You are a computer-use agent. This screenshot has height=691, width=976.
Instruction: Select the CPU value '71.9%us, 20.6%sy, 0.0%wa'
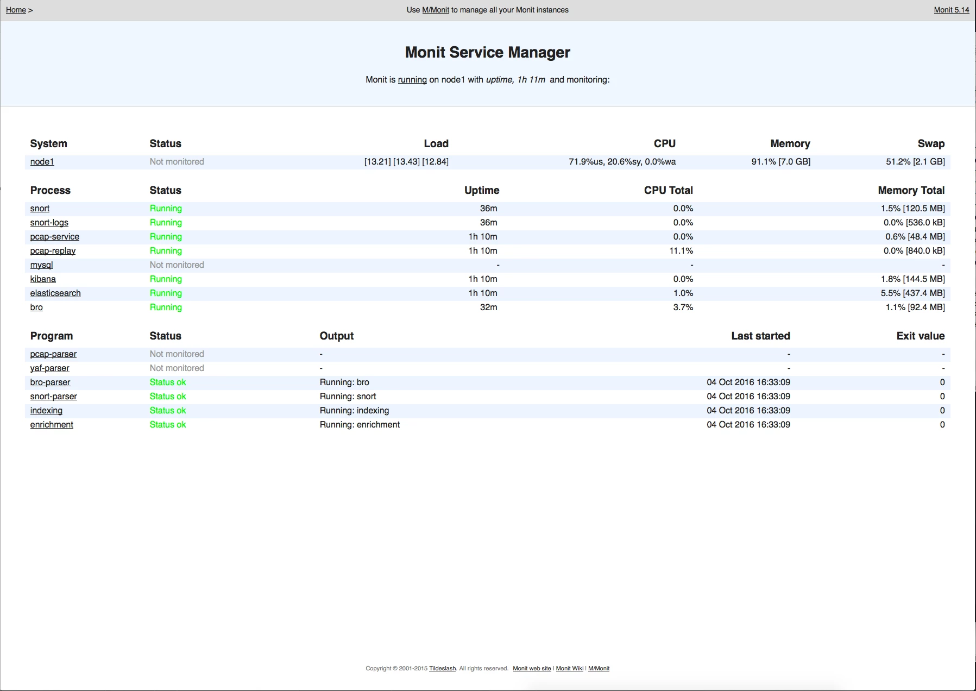point(622,161)
